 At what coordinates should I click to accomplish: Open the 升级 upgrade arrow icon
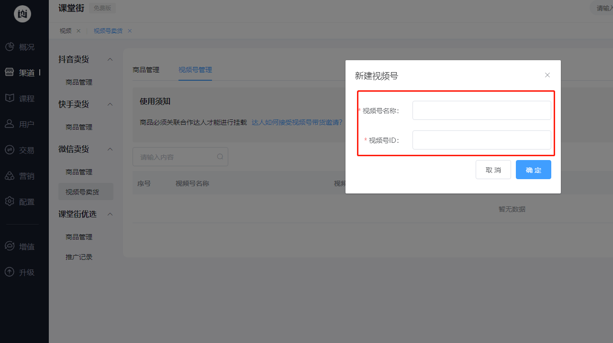(10, 272)
